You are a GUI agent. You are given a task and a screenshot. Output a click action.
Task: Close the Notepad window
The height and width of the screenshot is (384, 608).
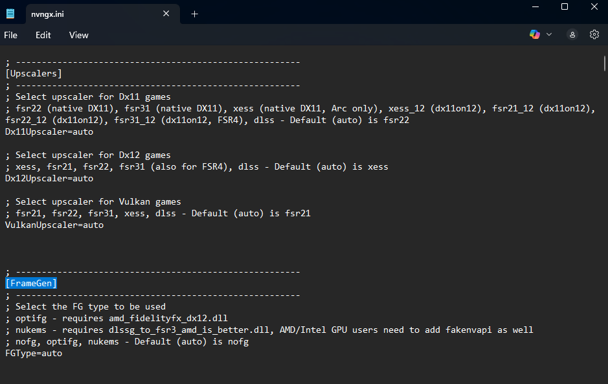[x=594, y=7]
